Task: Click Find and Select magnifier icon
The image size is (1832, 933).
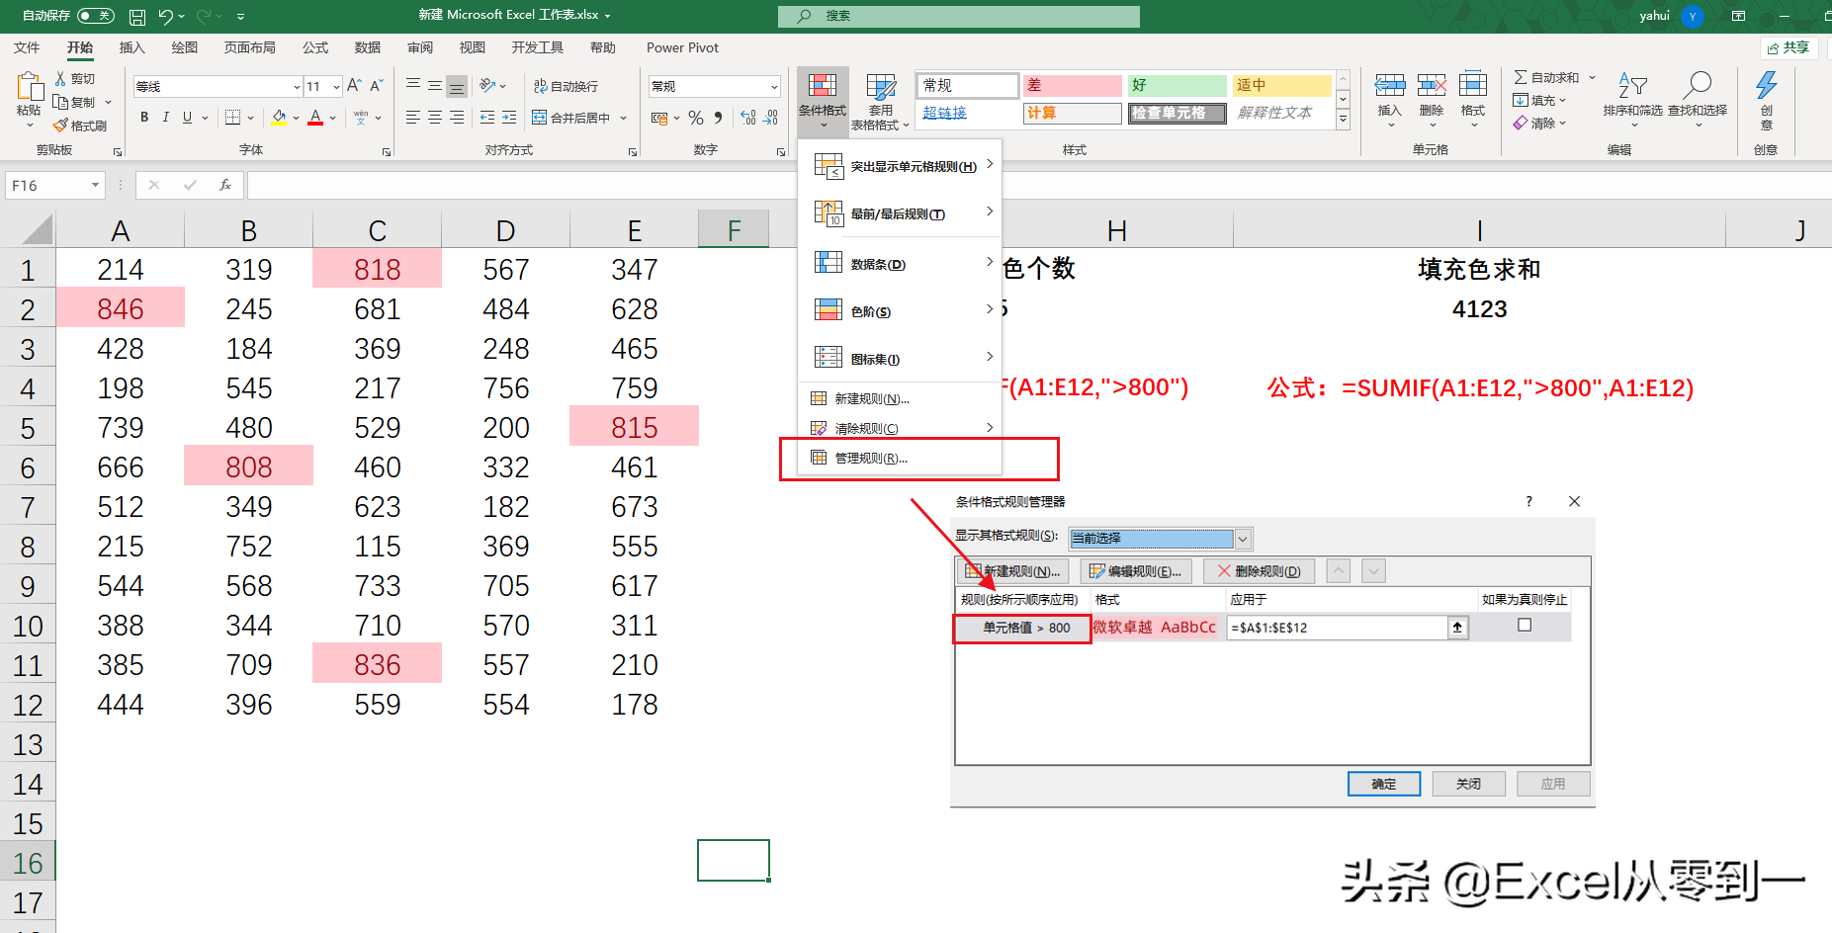Action: pyautogui.click(x=1698, y=86)
